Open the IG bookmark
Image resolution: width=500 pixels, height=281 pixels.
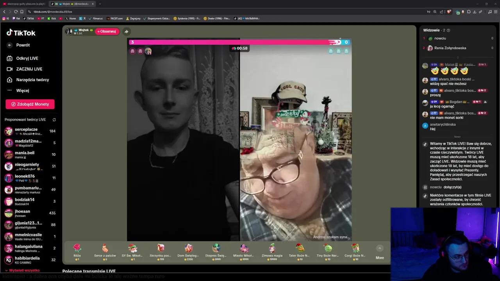(6, 18)
